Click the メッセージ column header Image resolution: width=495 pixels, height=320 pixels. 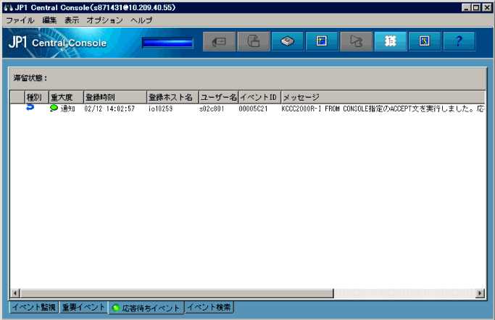coord(383,97)
